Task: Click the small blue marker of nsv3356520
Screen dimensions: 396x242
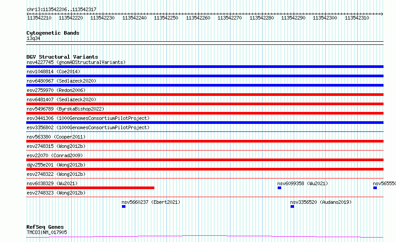Action: (x=292, y=206)
